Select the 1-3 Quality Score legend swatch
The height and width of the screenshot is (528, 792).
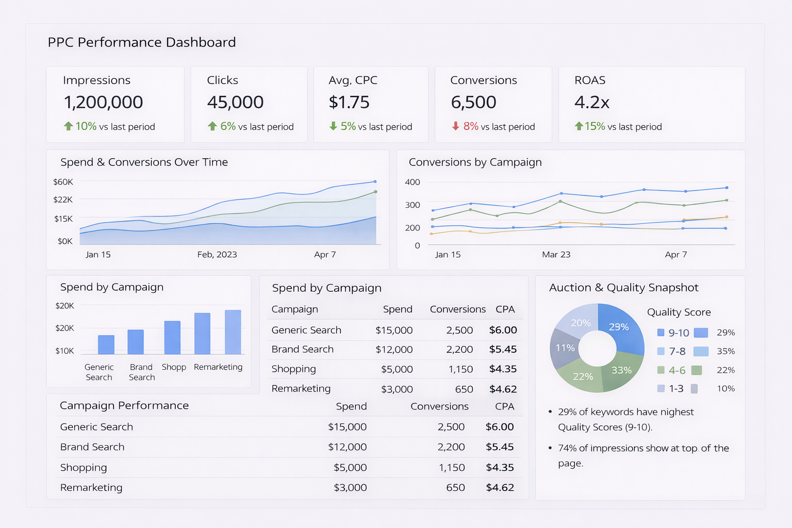click(x=661, y=388)
